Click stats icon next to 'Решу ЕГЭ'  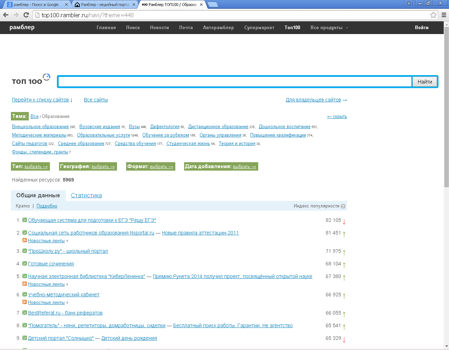[x=25, y=220]
